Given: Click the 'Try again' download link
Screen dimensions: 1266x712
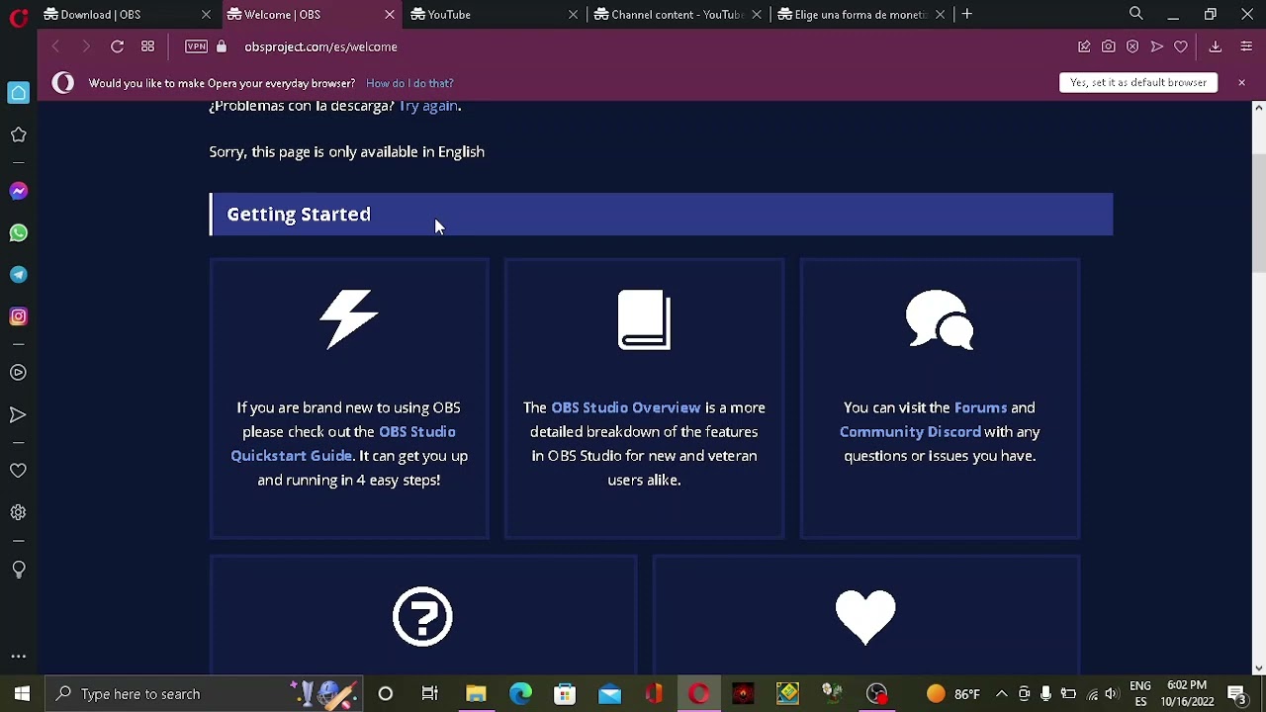Looking at the screenshot, I should tap(428, 106).
